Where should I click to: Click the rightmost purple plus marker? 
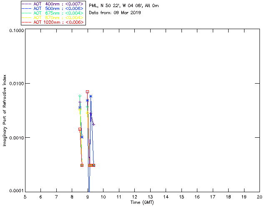pos(93,125)
